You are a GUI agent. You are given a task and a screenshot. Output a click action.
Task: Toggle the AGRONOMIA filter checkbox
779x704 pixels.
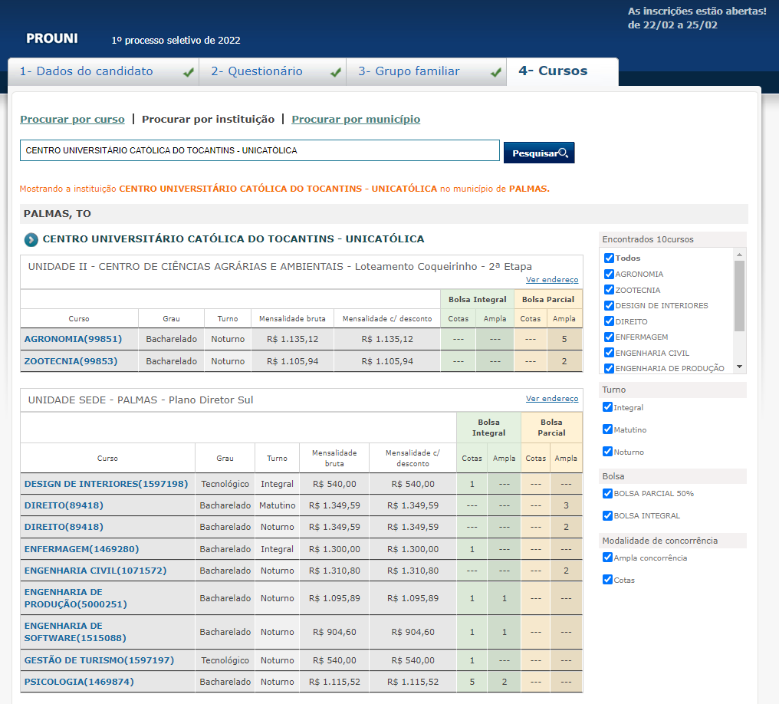click(609, 274)
